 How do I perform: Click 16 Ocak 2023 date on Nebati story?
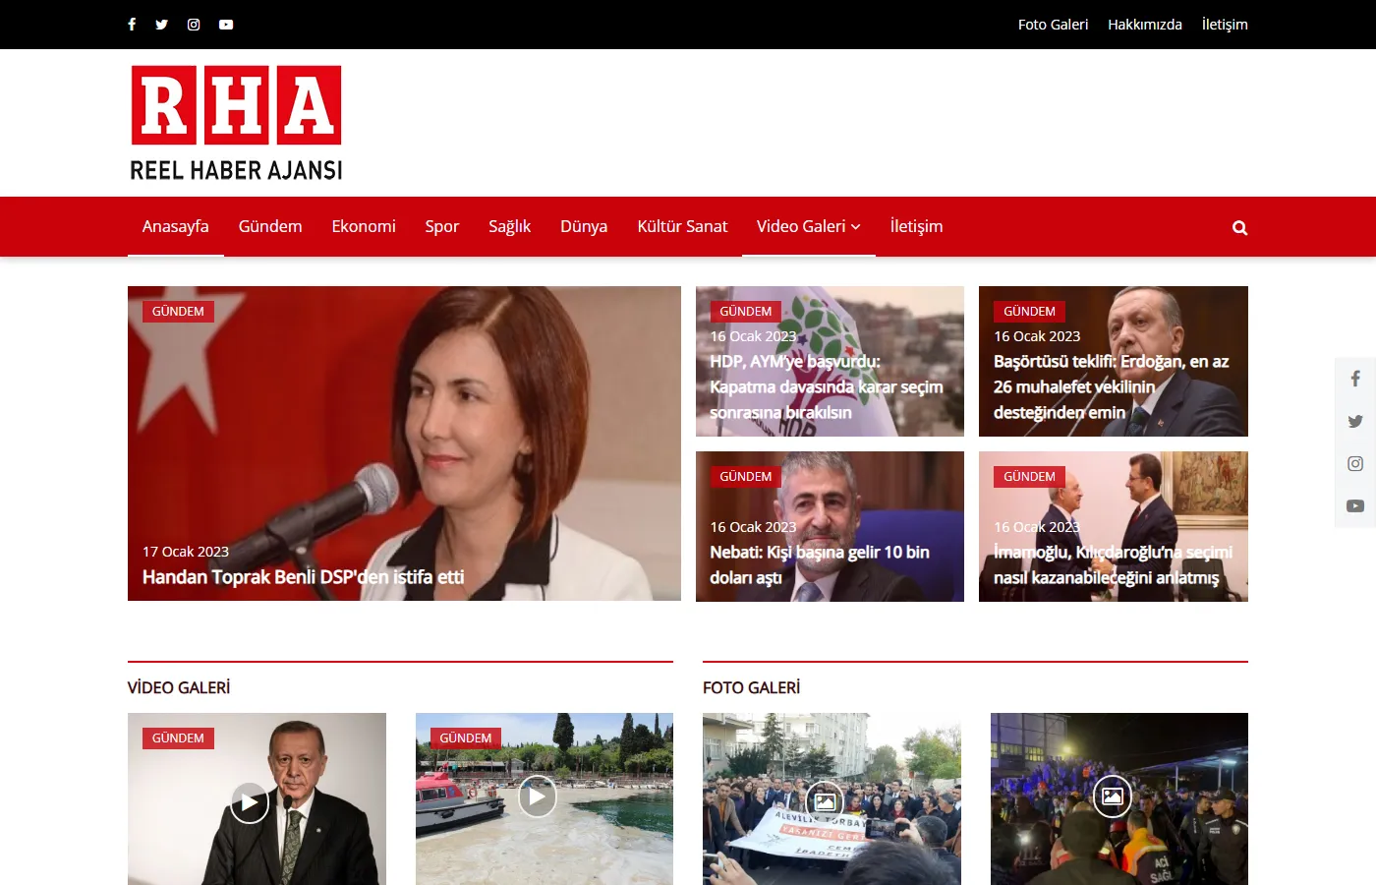coord(753,527)
